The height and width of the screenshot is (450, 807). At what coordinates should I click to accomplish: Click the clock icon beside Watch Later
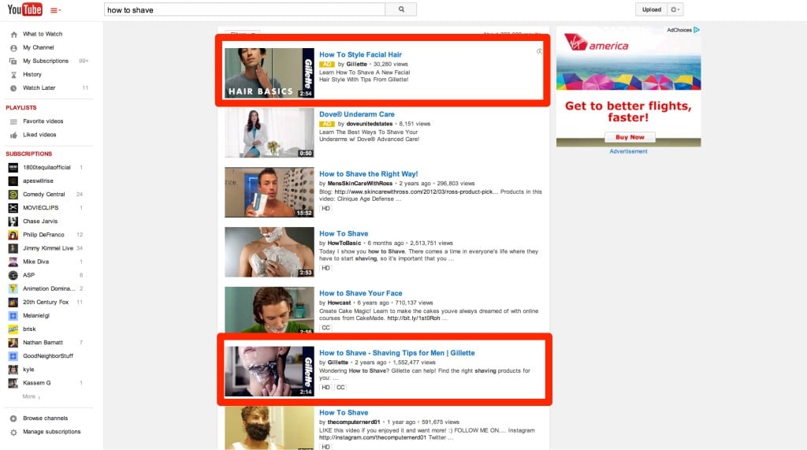point(13,88)
